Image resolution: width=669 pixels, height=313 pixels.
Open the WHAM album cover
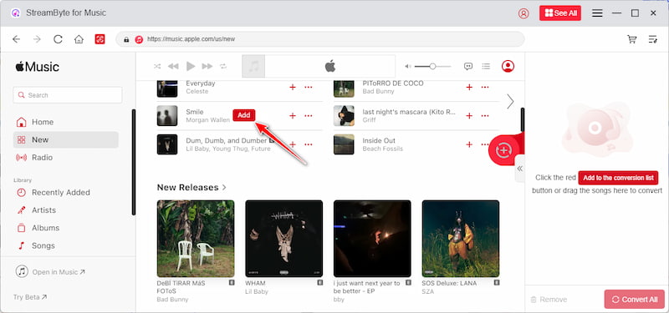coord(284,239)
